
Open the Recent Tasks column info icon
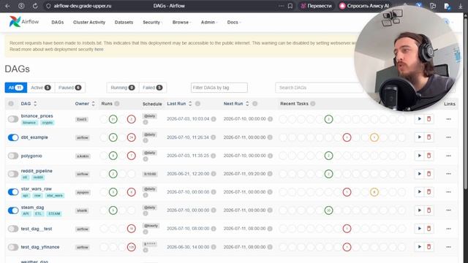313,104
